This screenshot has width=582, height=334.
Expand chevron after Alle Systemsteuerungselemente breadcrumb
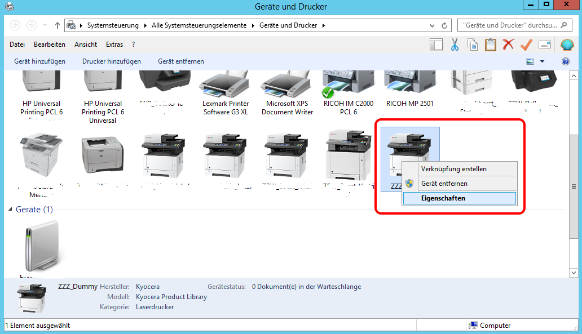pyautogui.click(x=253, y=25)
